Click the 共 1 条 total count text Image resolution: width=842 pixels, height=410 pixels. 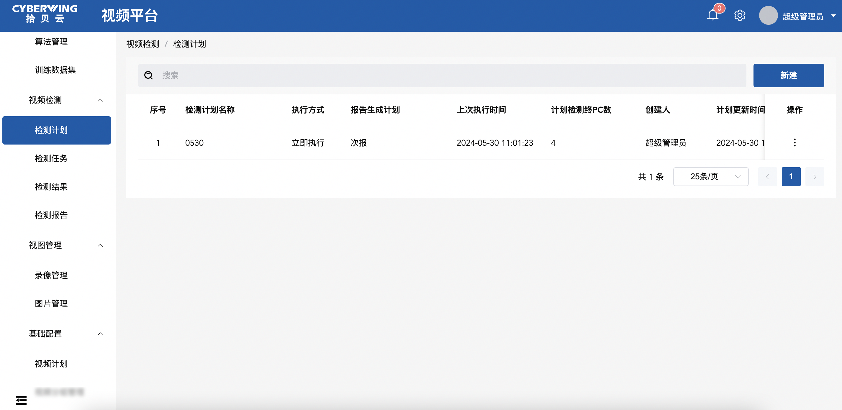pyautogui.click(x=651, y=177)
